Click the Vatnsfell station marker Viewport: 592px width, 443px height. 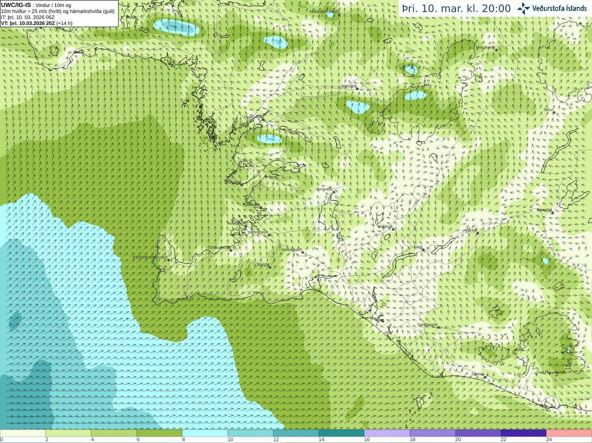552,212
